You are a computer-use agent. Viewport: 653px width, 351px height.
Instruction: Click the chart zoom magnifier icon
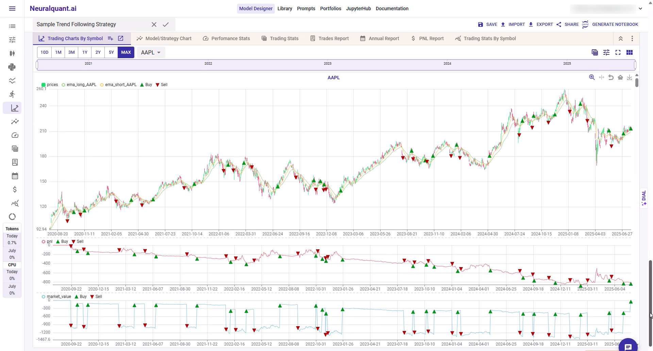pos(592,78)
